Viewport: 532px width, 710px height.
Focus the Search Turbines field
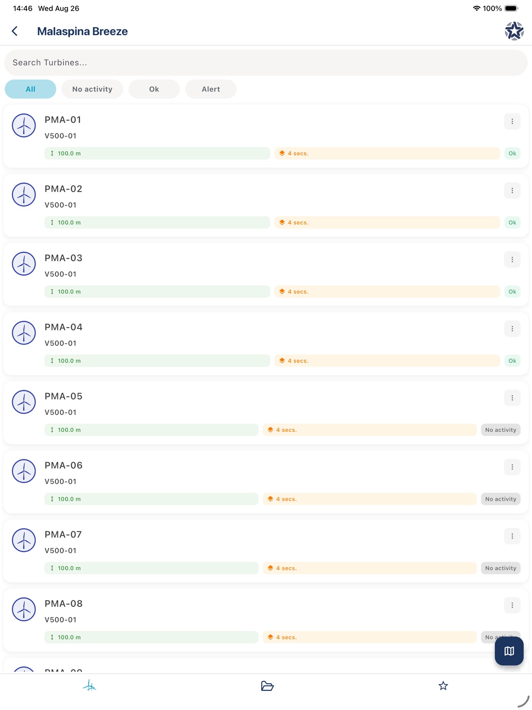[266, 63]
